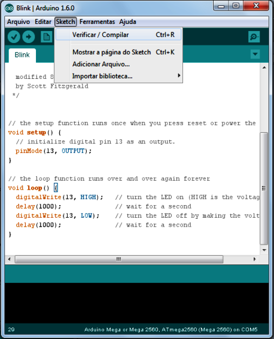Click the horizontal scrollbar thumb
This screenshot has width=274, height=339.
(118, 259)
